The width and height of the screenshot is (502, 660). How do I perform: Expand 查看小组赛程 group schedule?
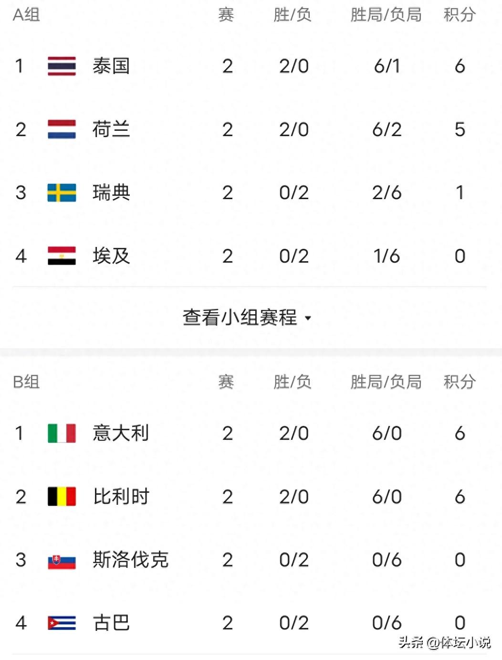tap(240, 318)
